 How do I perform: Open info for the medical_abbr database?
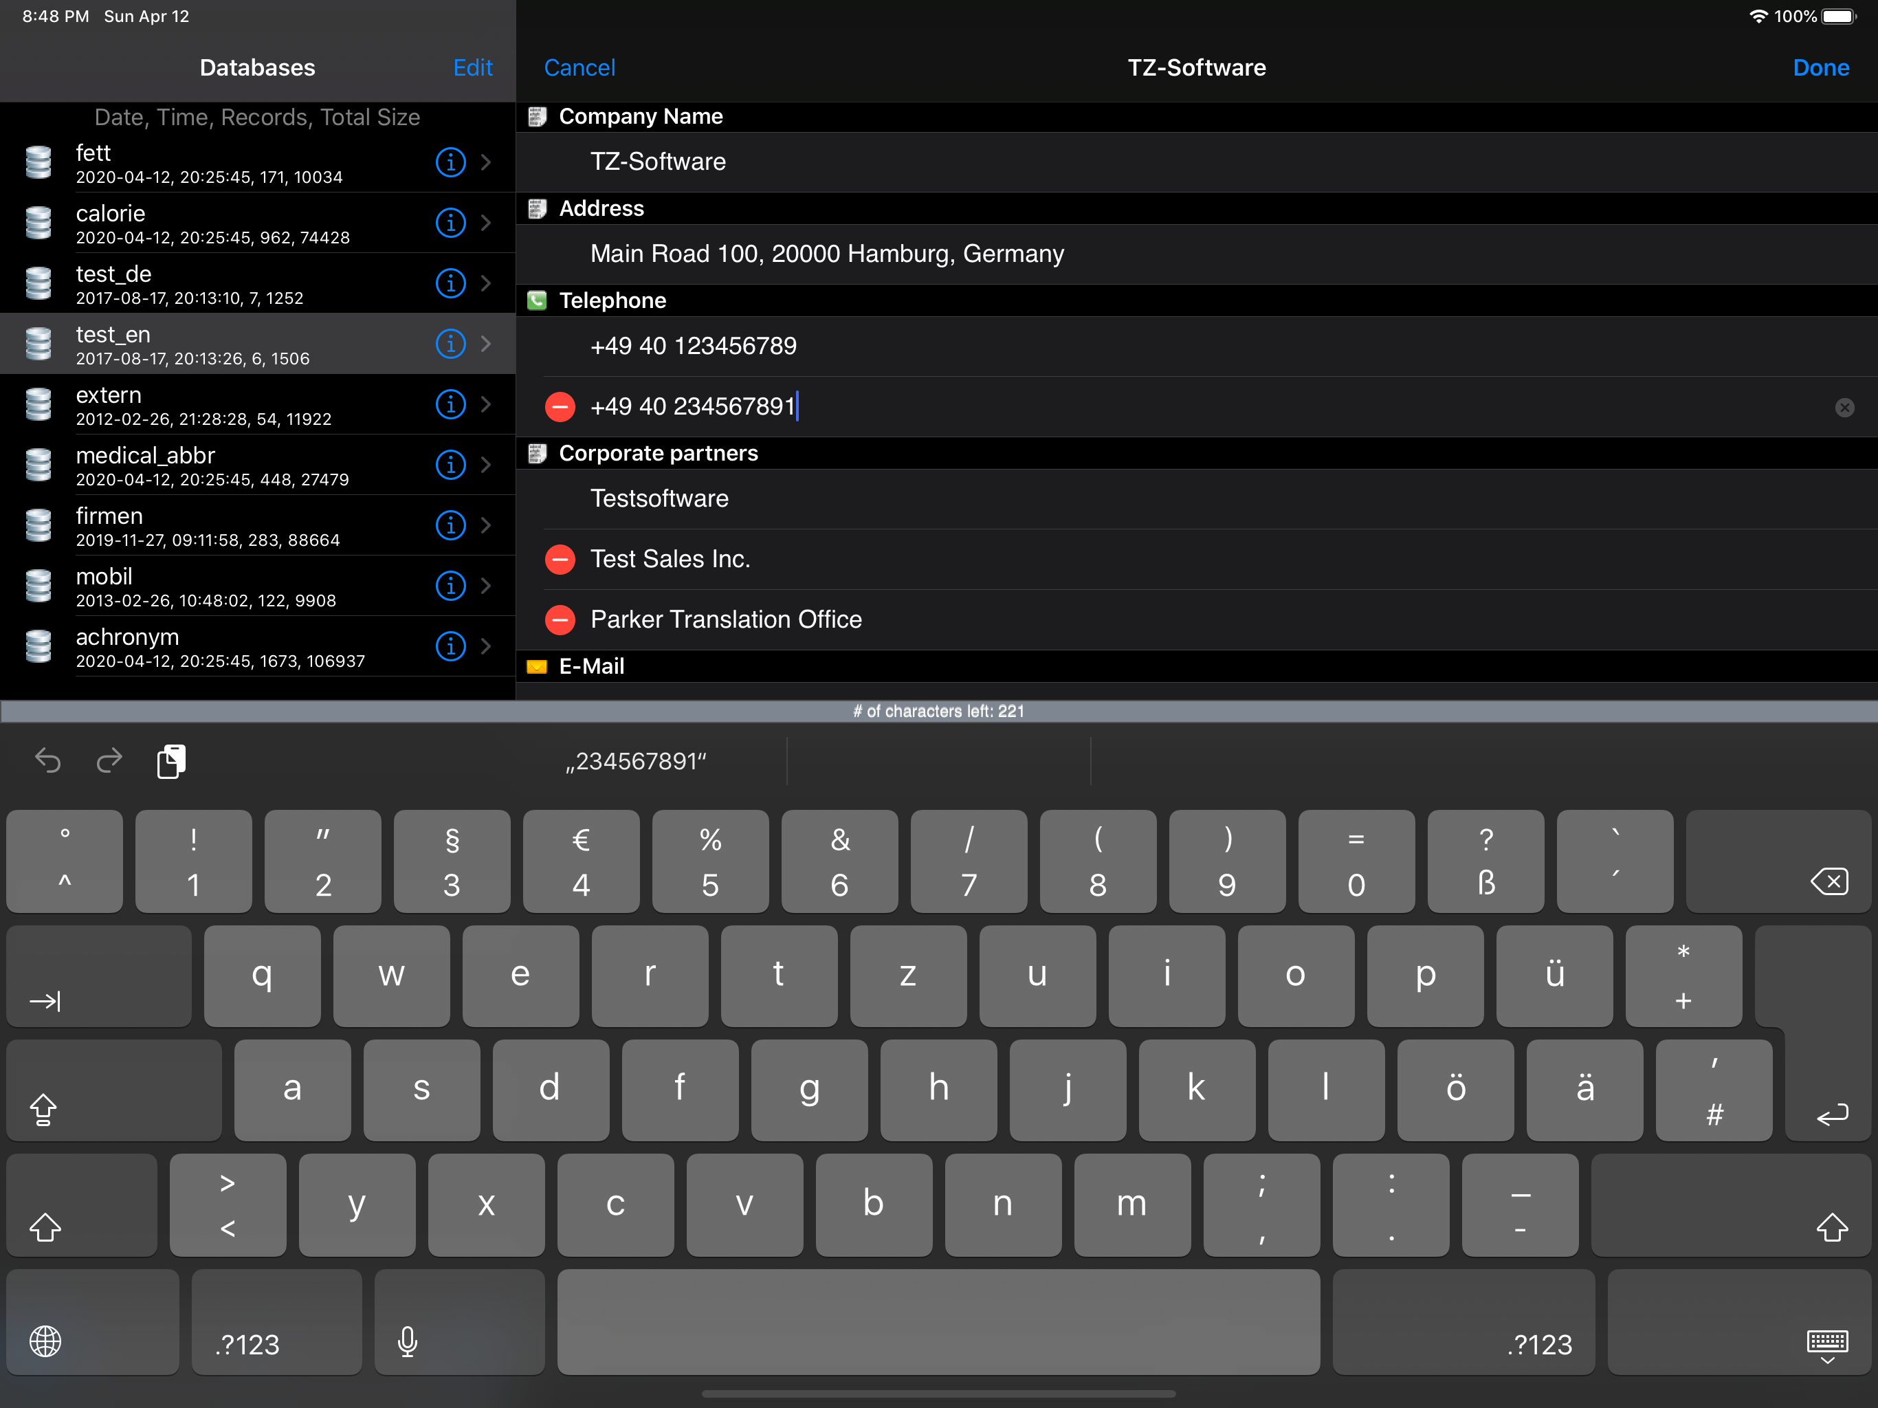coord(450,465)
